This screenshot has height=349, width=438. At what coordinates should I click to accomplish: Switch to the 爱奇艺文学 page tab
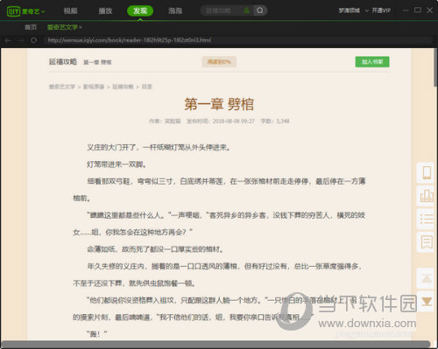pyautogui.click(x=62, y=27)
